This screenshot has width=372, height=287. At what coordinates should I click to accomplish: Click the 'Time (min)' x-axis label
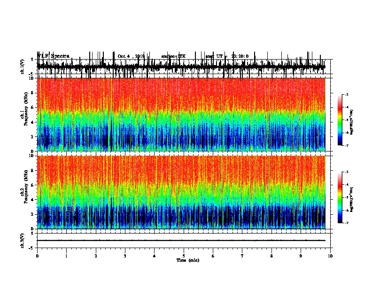tap(188, 260)
